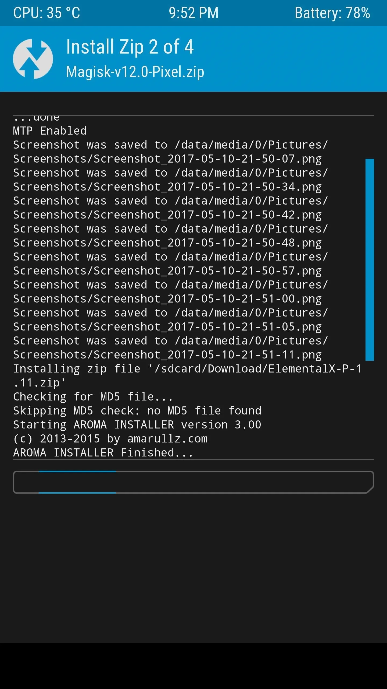387x689 pixels.
Task: Tap the MTP Enabled log line
Action: tap(50, 131)
